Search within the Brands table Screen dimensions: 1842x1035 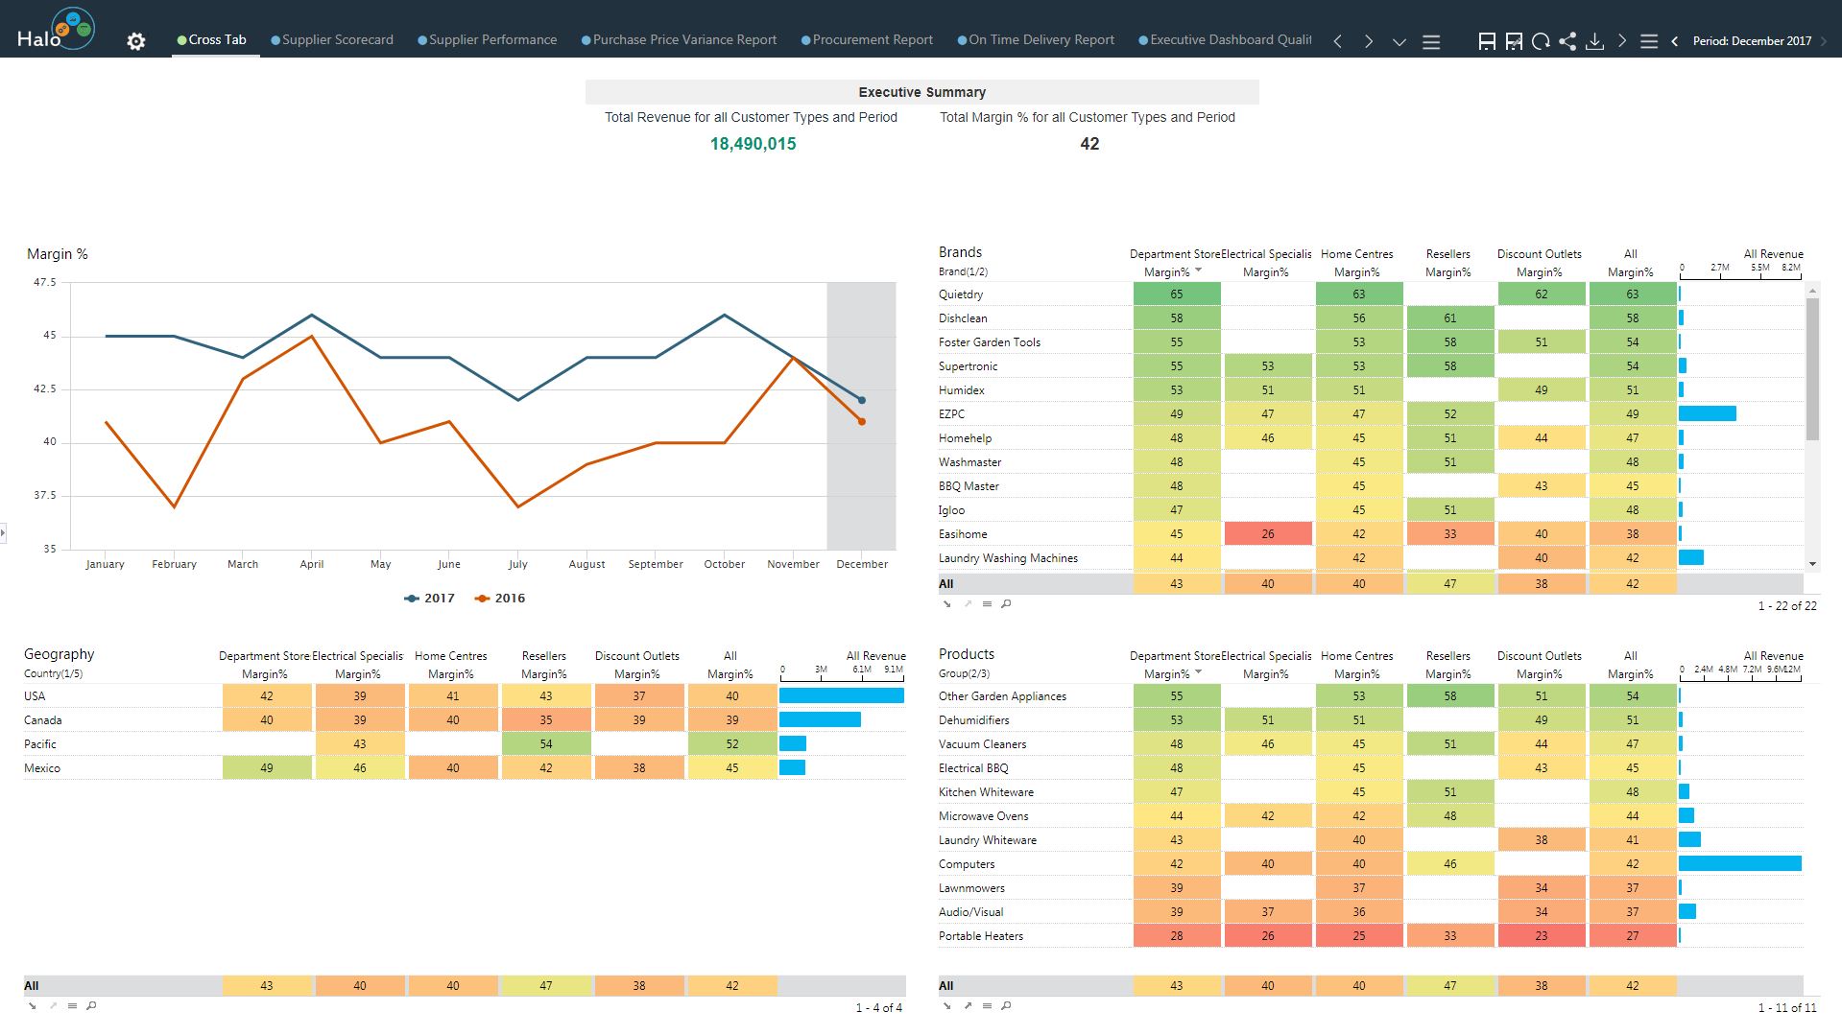[1006, 604]
